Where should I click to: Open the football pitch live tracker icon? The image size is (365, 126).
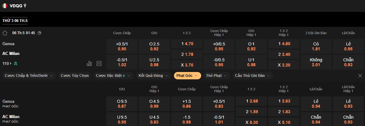[99, 63]
